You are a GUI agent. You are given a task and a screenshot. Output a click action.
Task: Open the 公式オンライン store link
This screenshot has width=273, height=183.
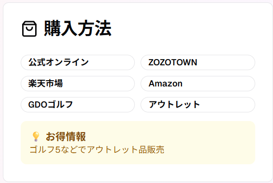coord(78,62)
